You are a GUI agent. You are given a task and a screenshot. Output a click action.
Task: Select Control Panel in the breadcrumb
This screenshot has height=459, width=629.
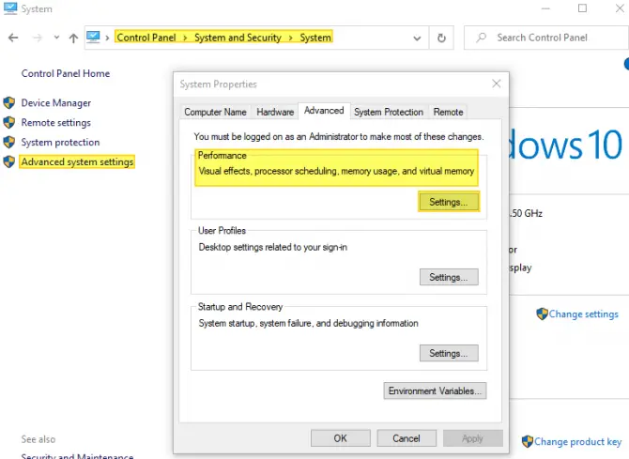[146, 38]
